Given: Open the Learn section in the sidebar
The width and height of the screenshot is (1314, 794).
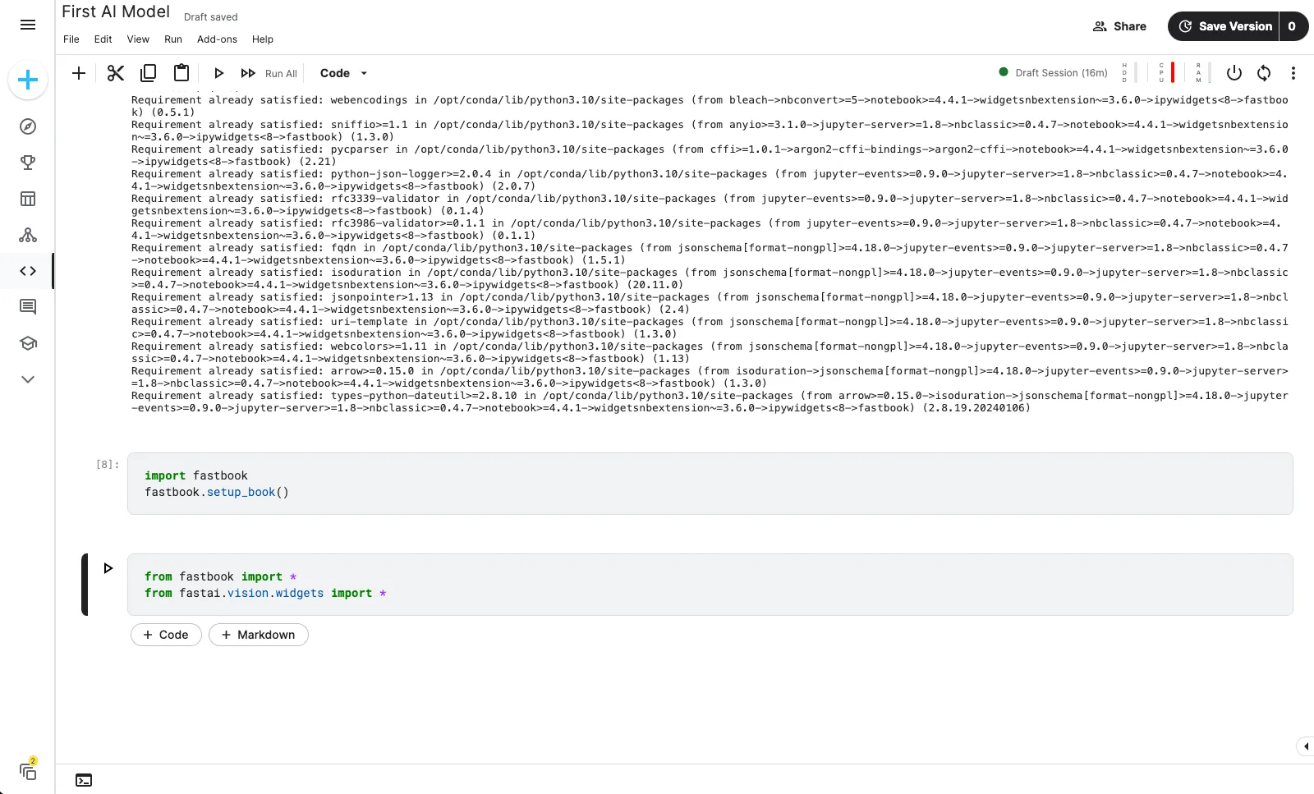Looking at the screenshot, I should (28, 343).
